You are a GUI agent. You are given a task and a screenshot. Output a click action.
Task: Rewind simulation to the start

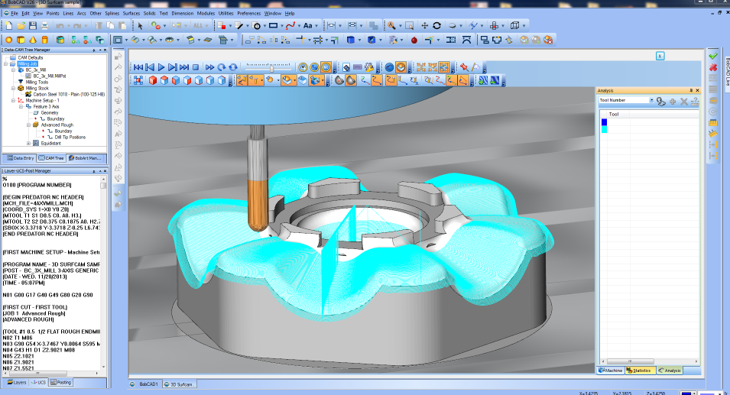(138, 67)
